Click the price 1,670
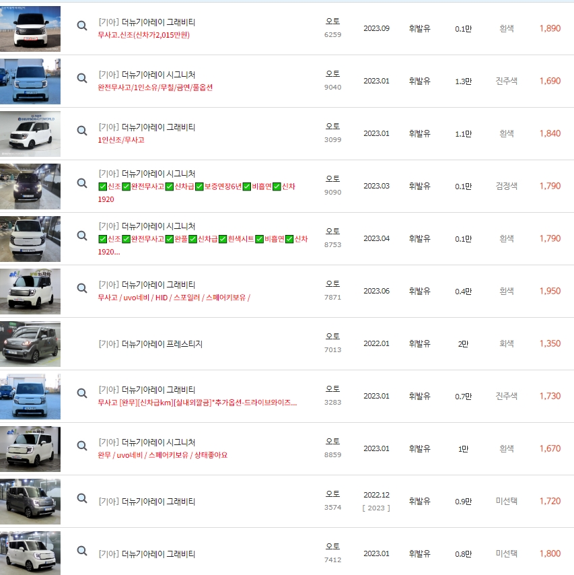The width and height of the screenshot is (574, 575). [550, 448]
